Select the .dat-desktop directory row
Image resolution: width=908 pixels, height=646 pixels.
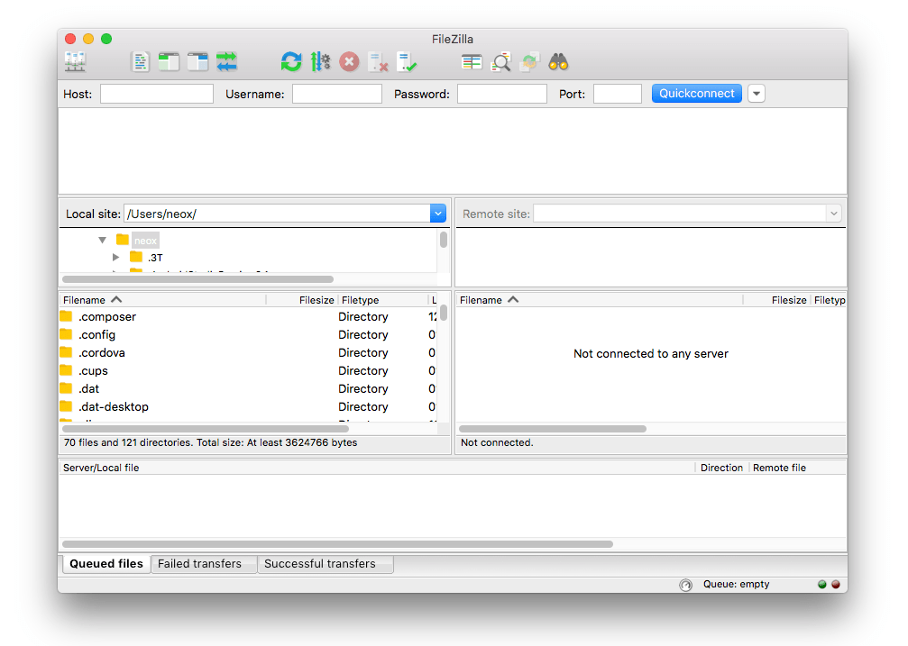point(249,406)
